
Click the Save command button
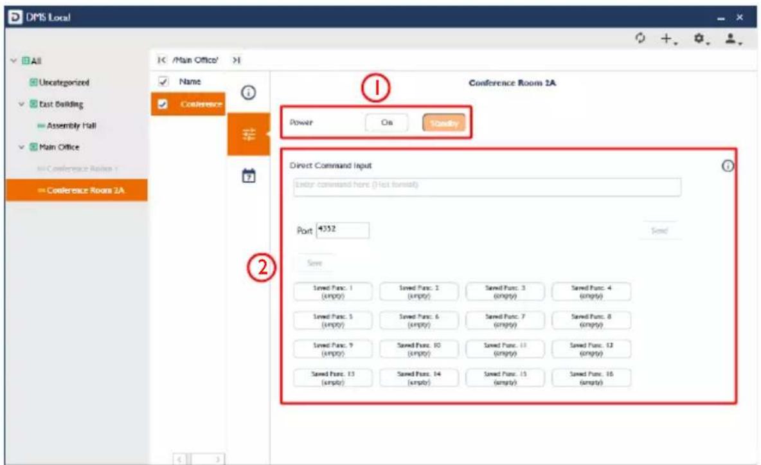tap(314, 263)
